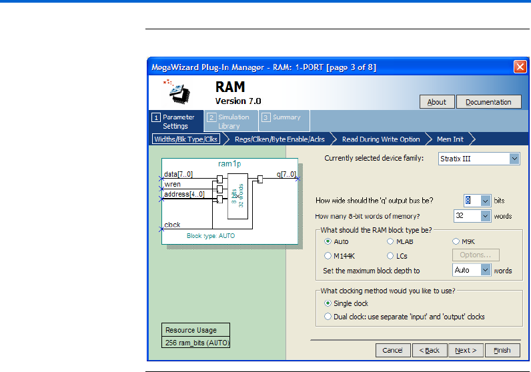
Task: Click the address[4..0] port label
Action: 184,194
